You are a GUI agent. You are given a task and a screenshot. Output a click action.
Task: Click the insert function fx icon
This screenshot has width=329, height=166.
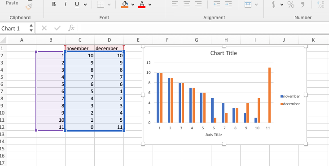pos(71,28)
